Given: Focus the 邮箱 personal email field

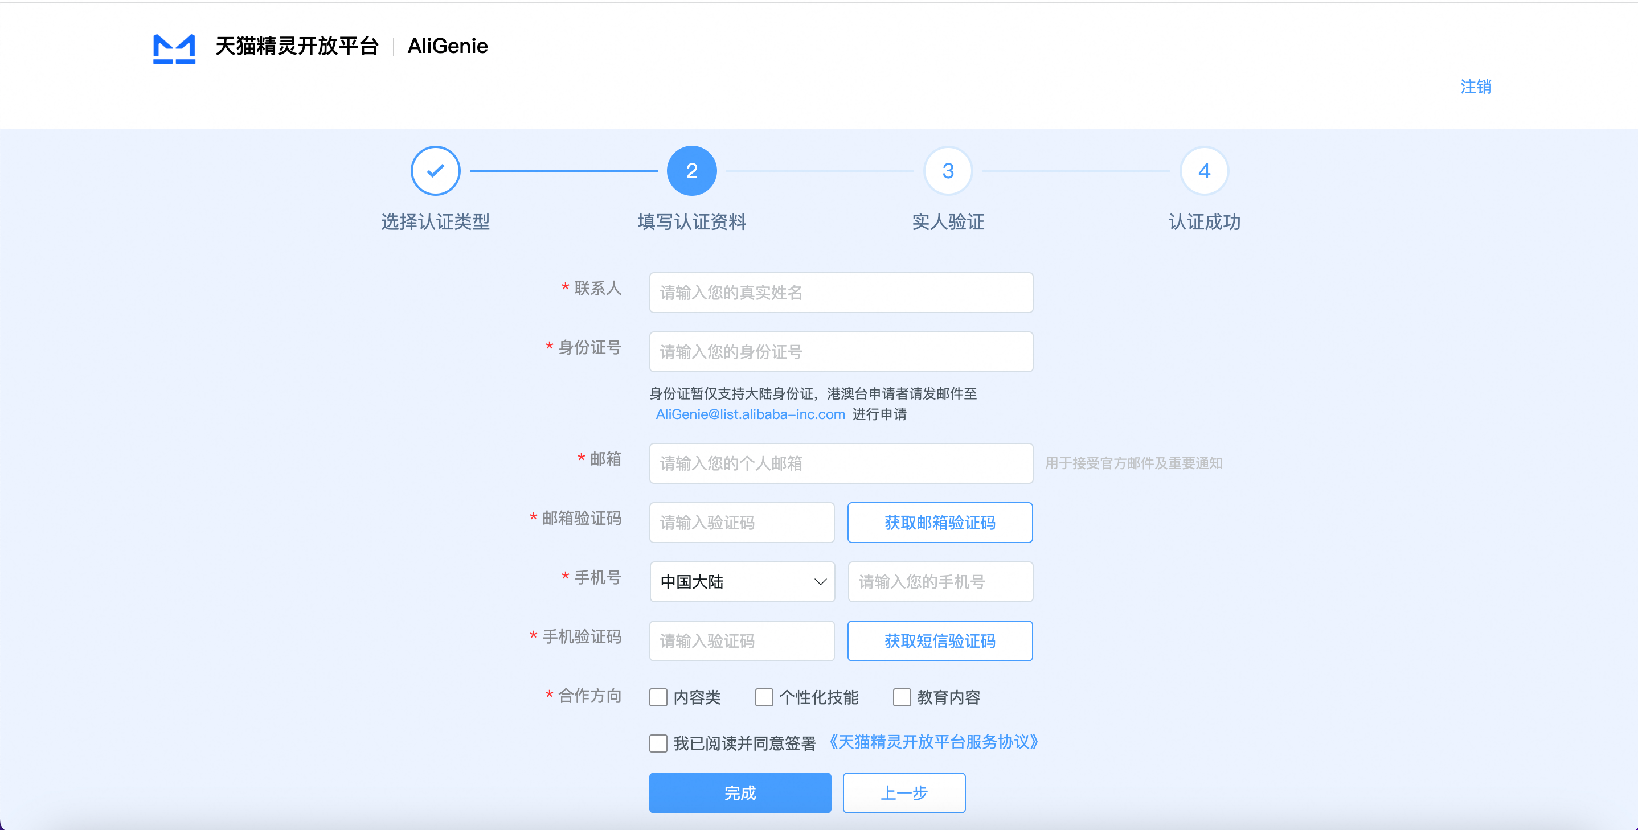Looking at the screenshot, I should click(841, 463).
